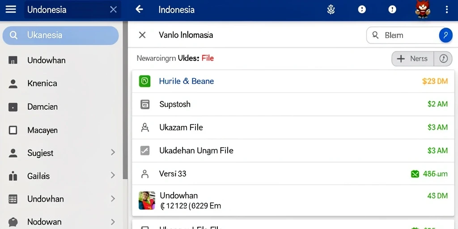Viewport: 458px width, 229px height.
Task: Click the blue help button beside Bleim
Action: [445, 35]
